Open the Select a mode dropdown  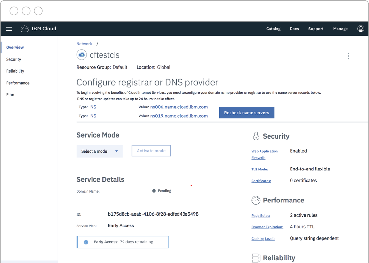tap(99, 151)
